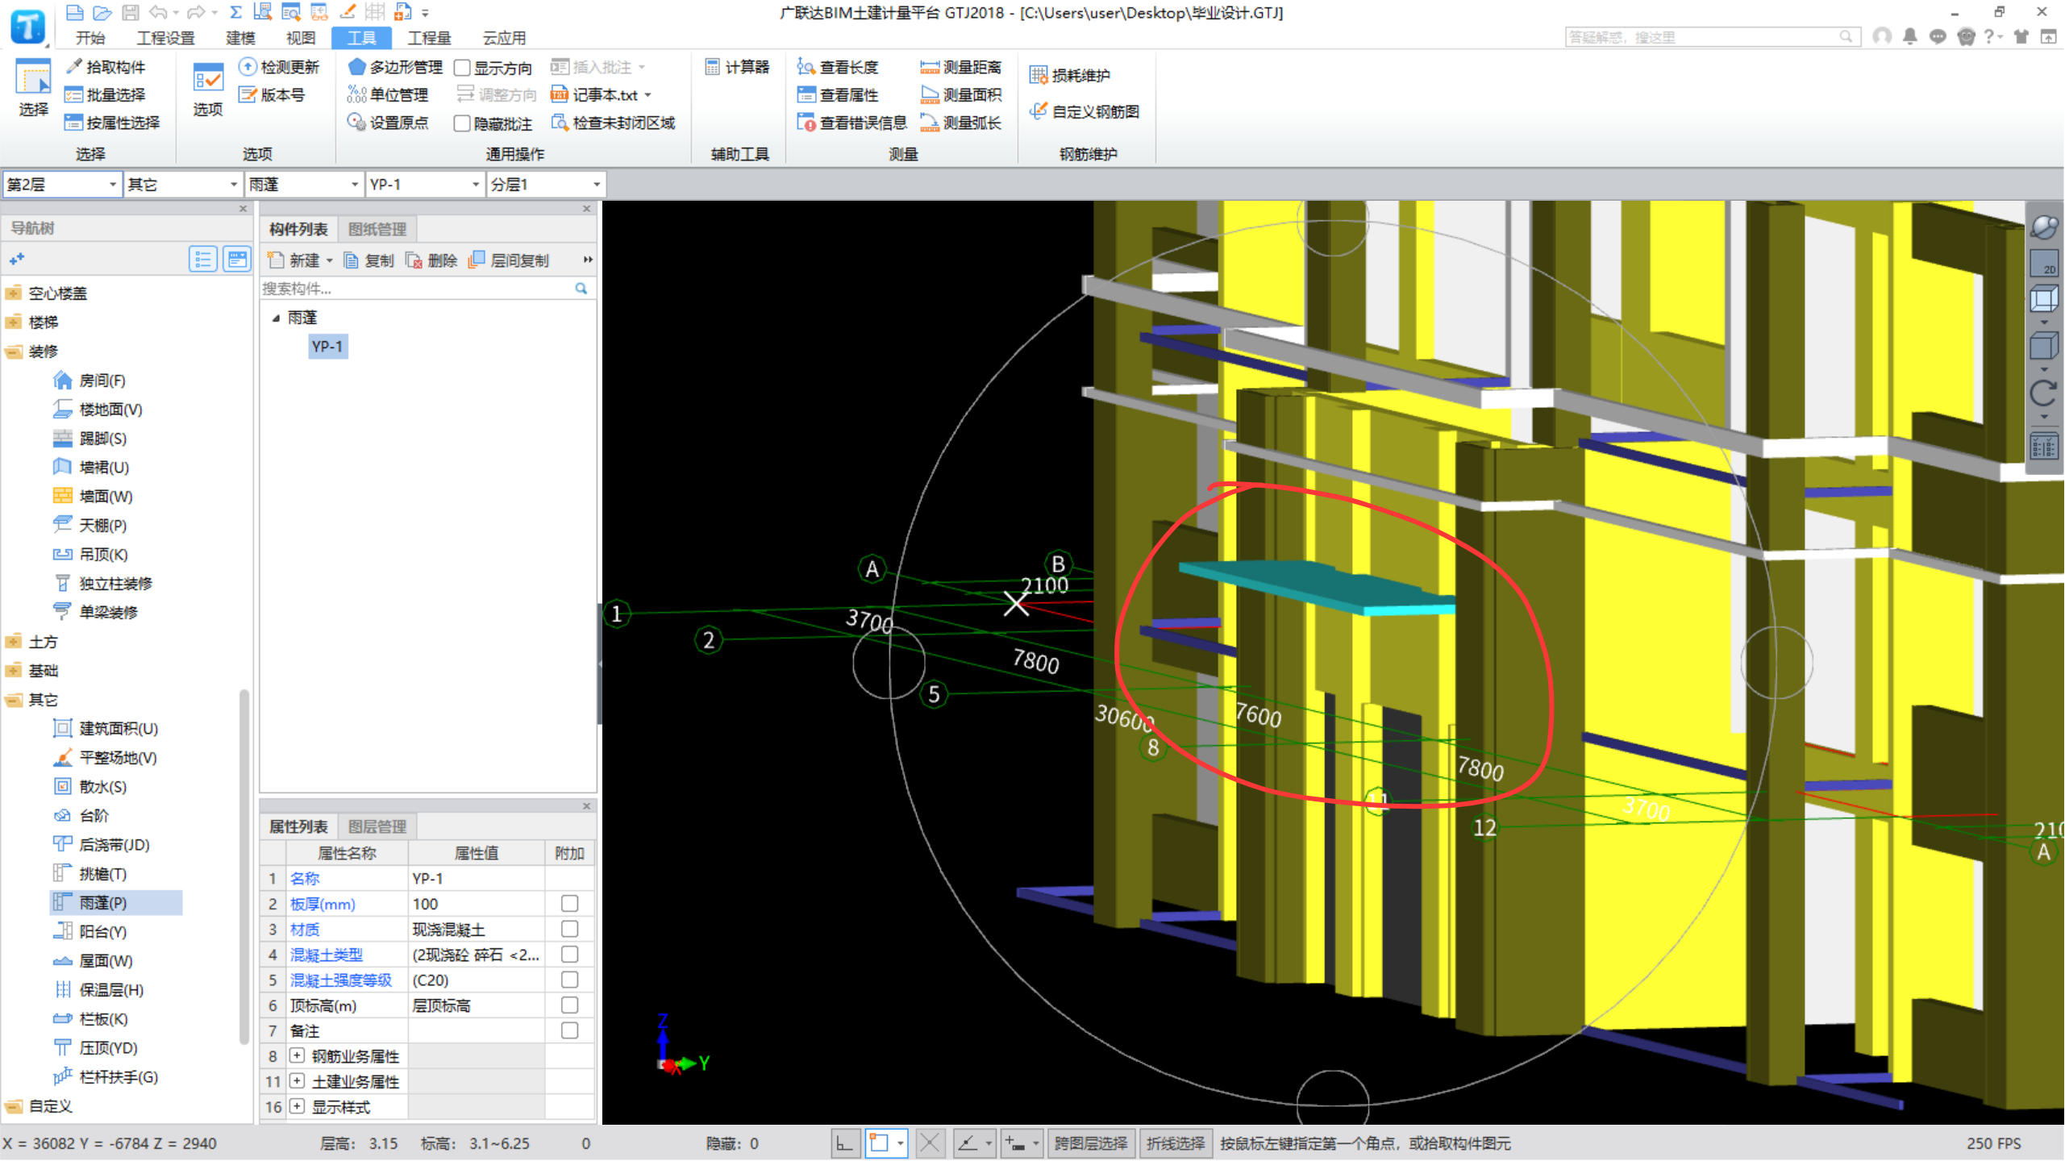
Task: Open 批量选择 batch select
Action: [x=106, y=95]
